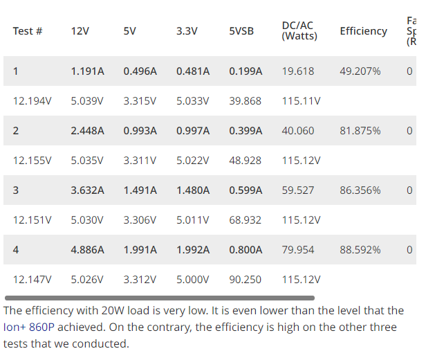Select the 49.207% efficiency cell
Screen dimensions: 426x360
pyautogui.click(x=360, y=71)
